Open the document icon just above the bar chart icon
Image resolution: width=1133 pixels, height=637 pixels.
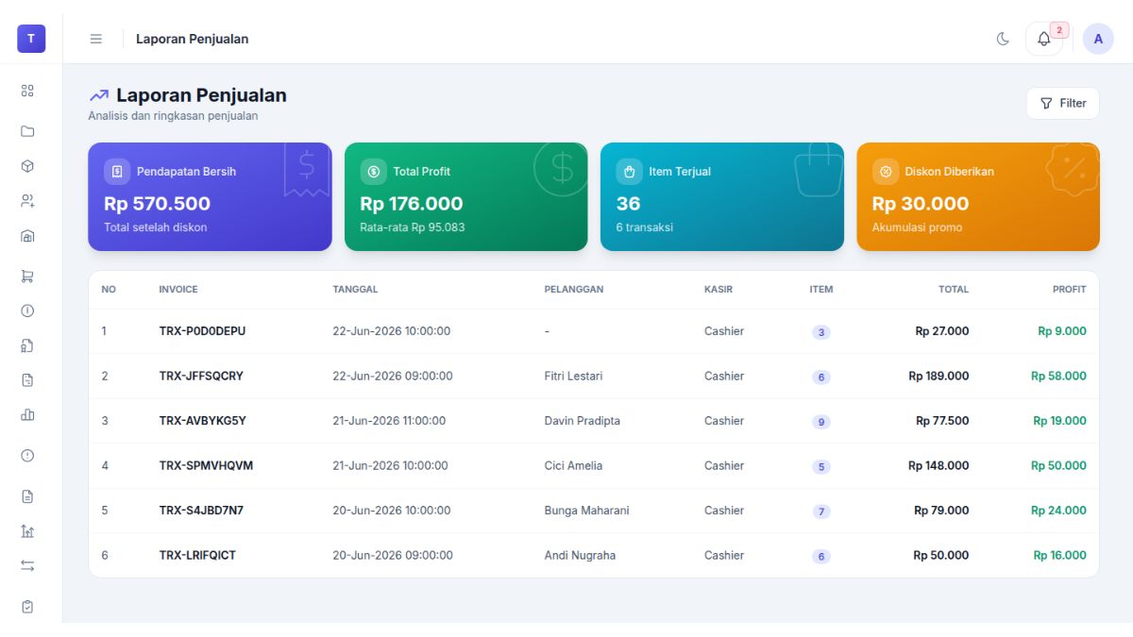(x=27, y=380)
